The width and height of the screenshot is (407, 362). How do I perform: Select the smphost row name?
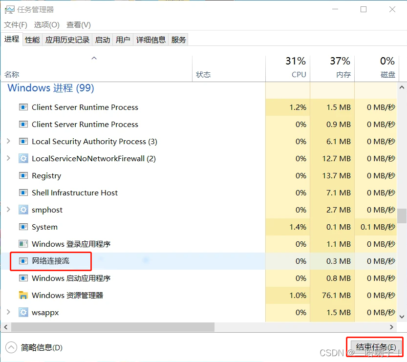tap(47, 210)
